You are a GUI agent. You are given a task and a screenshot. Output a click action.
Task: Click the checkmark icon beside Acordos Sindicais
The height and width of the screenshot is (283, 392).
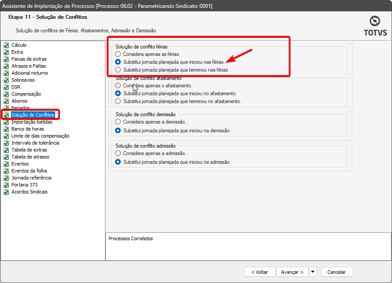(x=6, y=192)
